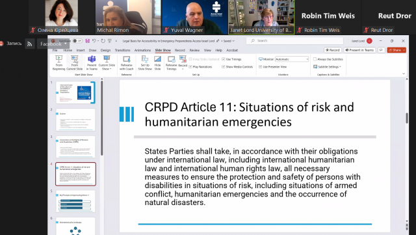416x235 pixels.
Task: Open the View tab
Action: click(x=207, y=50)
